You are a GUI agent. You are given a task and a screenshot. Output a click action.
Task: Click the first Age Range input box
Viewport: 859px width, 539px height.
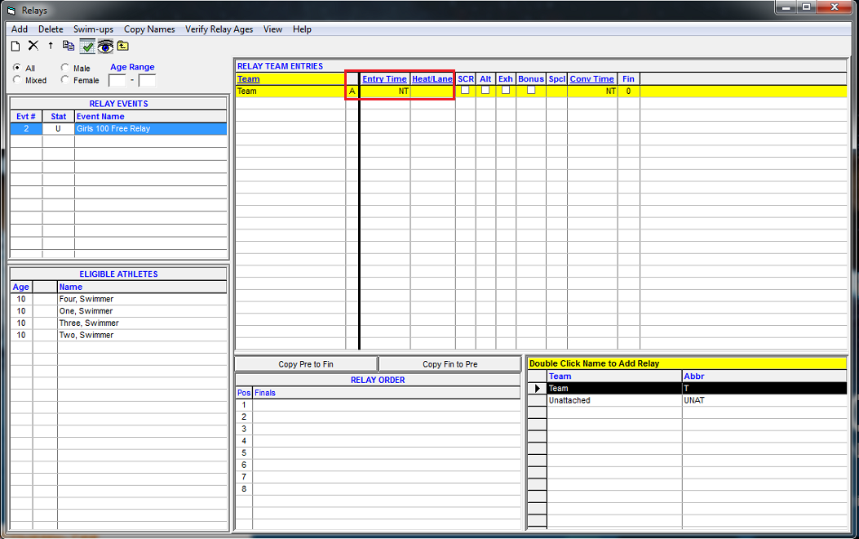(117, 80)
